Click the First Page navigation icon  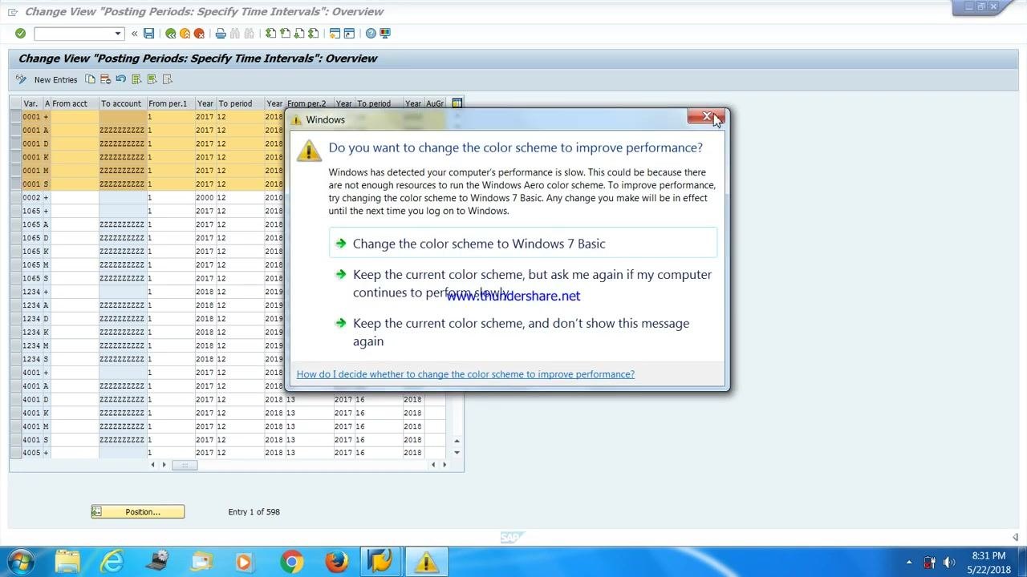271,33
